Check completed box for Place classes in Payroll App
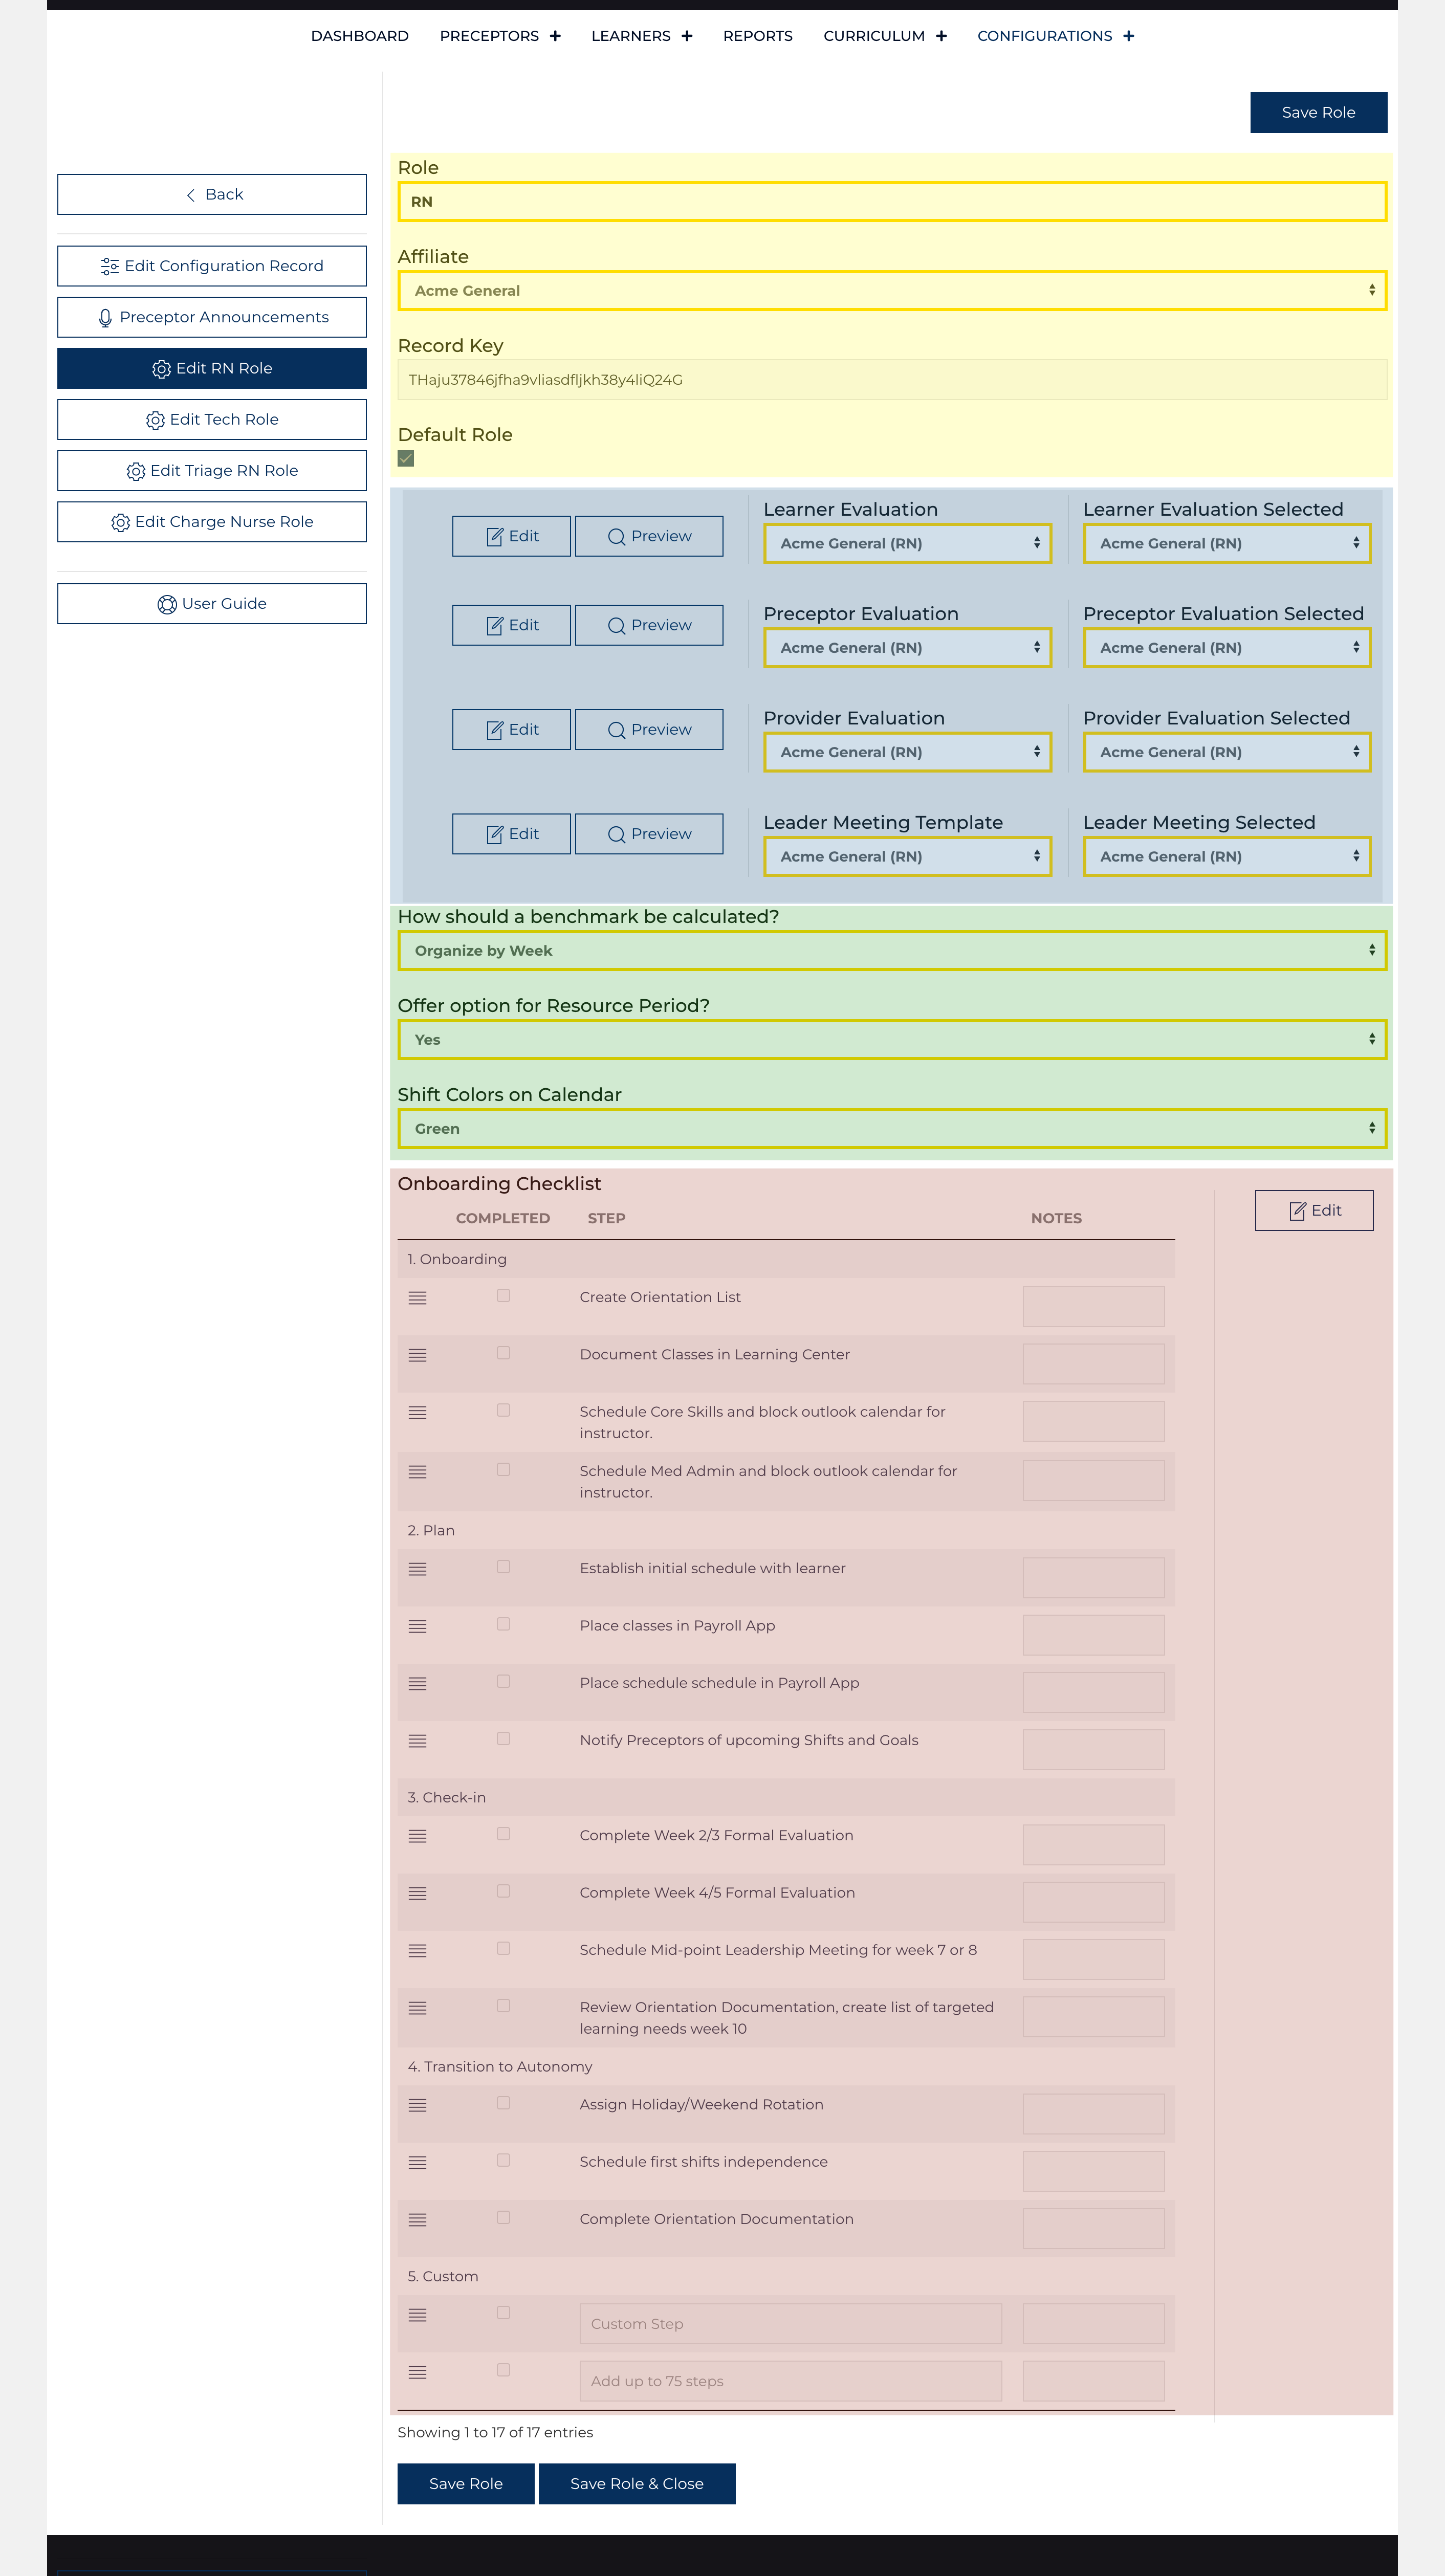 [x=503, y=1625]
